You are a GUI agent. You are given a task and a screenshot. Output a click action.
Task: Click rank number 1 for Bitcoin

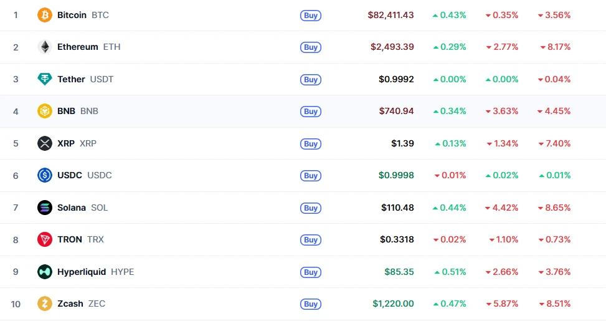pos(16,15)
